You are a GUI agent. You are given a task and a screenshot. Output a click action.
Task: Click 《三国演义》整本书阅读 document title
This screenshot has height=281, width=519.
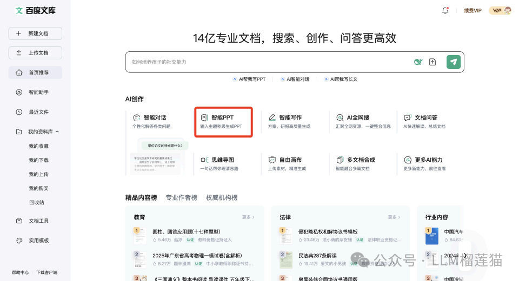tap(203, 279)
